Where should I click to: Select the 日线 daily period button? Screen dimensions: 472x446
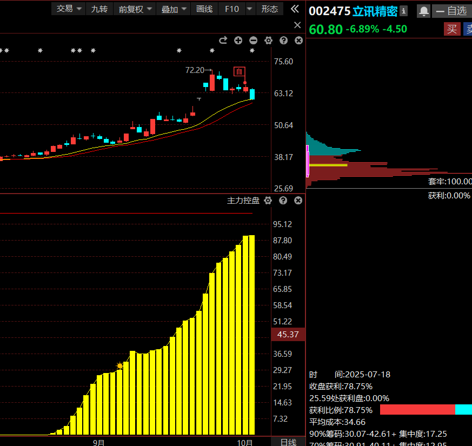[288, 442]
